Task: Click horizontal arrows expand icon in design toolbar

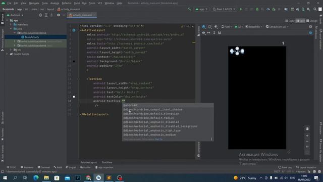Action: pyautogui.click(x=208, y=33)
